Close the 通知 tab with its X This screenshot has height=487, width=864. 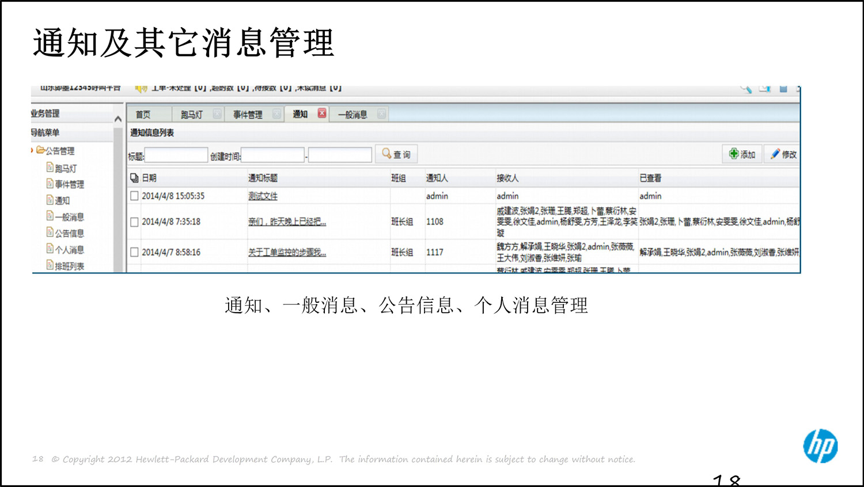coord(321,113)
